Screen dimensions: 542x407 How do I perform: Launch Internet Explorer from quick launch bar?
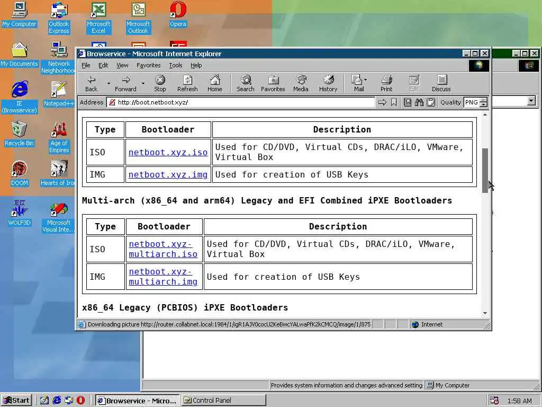[x=57, y=401]
